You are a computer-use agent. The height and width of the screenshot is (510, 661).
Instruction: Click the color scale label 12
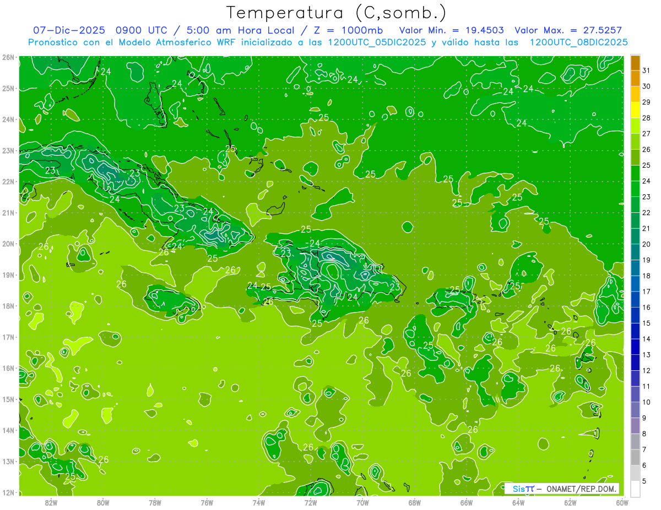646,370
